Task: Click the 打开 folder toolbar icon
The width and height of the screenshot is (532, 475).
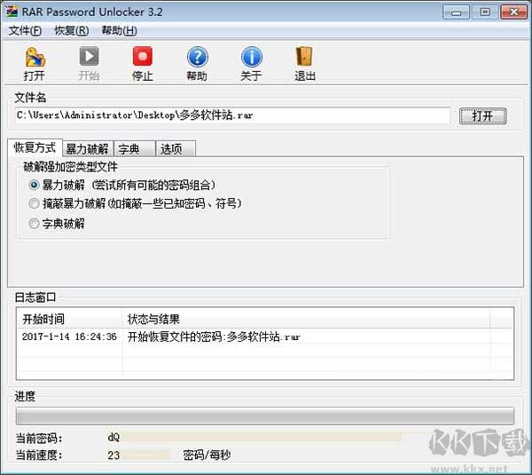Action: tap(35, 57)
